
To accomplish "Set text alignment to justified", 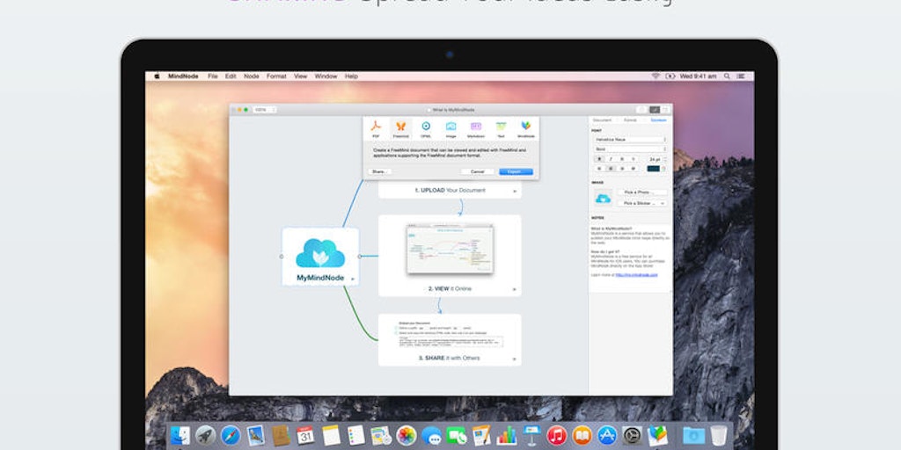I will pyautogui.click(x=634, y=168).
